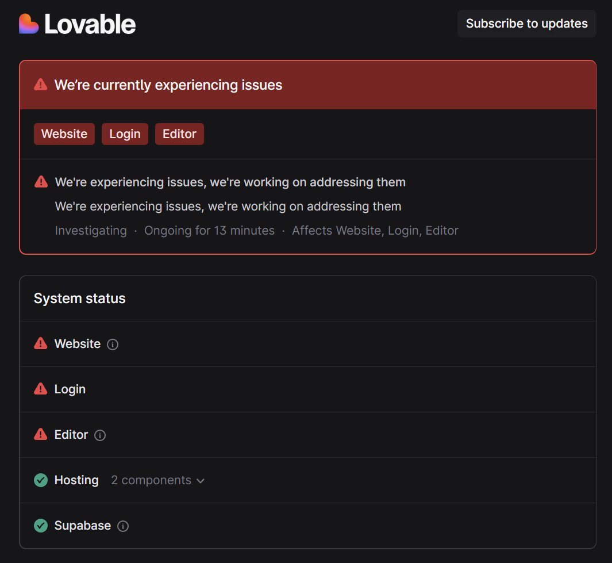The image size is (612, 563).
Task: Click the Login row label in System status
Action: pos(70,389)
